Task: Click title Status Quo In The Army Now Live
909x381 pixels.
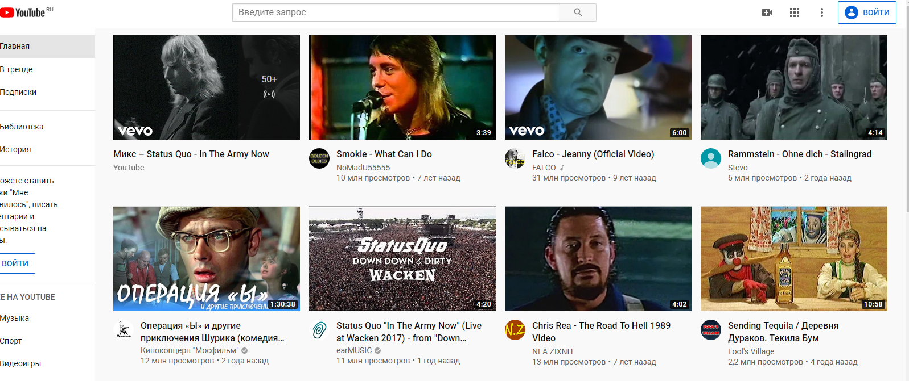Action: (x=409, y=332)
